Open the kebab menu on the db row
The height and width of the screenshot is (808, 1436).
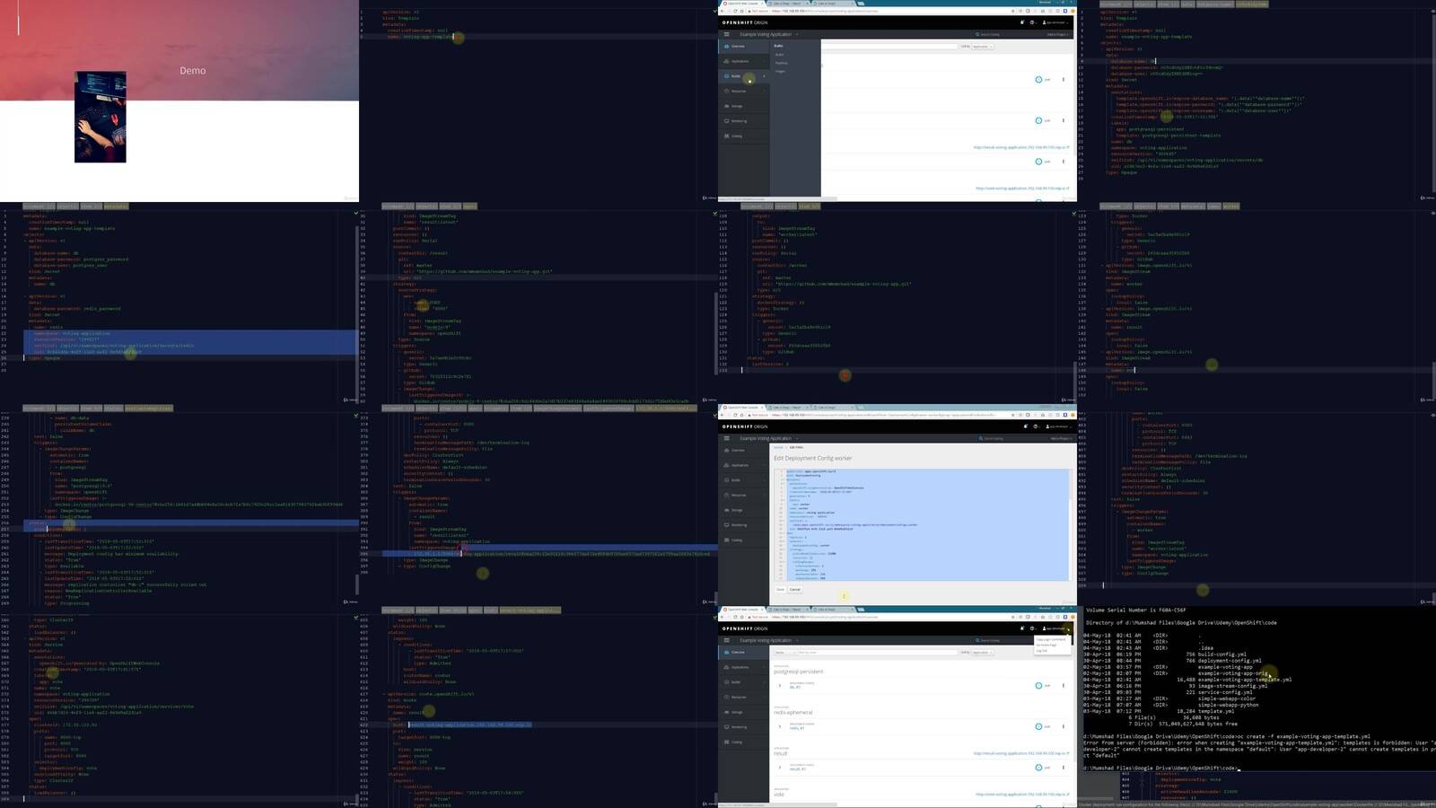coord(1064,686)
